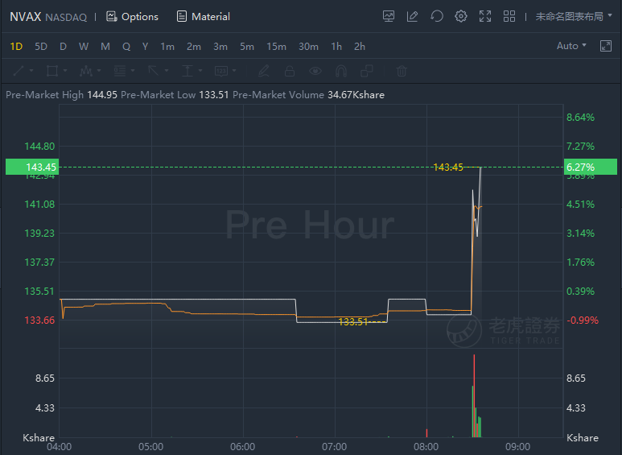Enter fullscreen with the expand arrows icon

pyautogui.click(x=484, y=16)
